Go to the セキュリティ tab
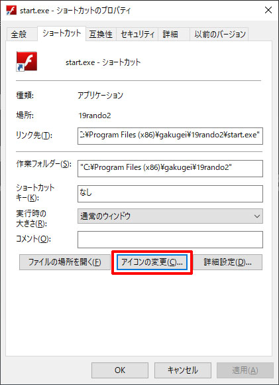Image resolution: width=279 pixels, height=385 pixels. pos(137,34)
